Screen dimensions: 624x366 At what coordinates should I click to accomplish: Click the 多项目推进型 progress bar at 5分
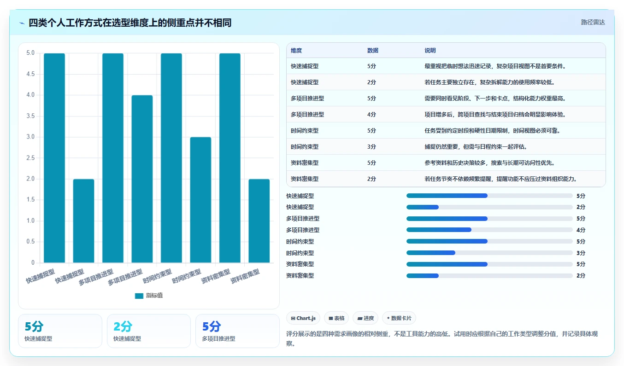489,219
